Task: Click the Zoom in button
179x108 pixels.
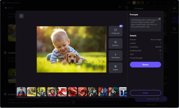Action: (x=115, y=43)
